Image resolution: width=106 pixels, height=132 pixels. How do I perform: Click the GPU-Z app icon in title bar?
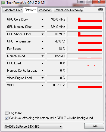[x=3, y=3]
